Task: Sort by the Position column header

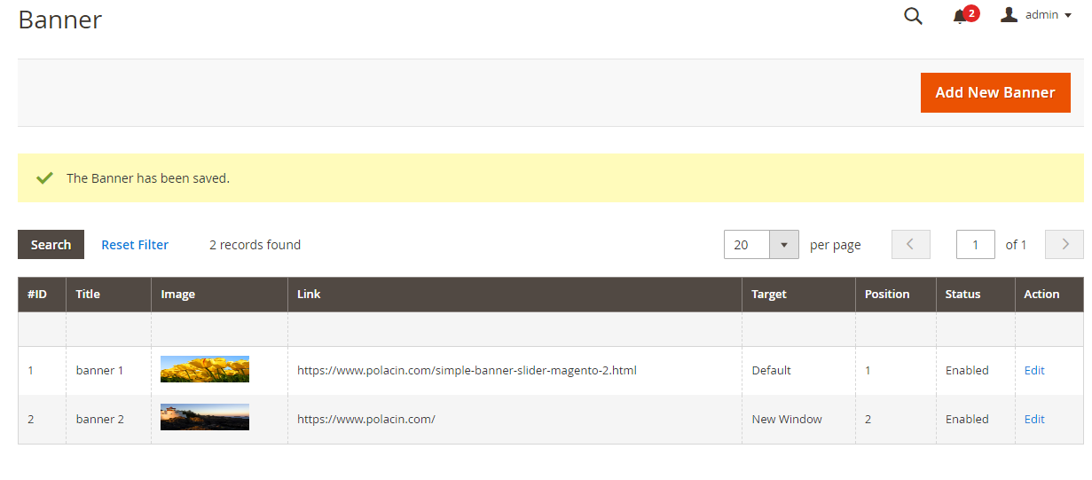Action: (887, 295)
